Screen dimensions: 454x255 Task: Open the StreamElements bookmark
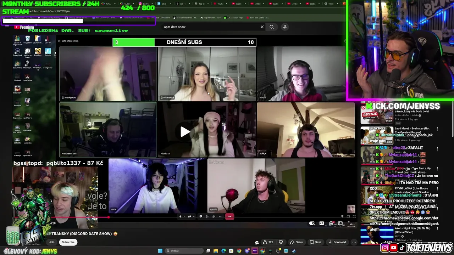tap(184, 18)
